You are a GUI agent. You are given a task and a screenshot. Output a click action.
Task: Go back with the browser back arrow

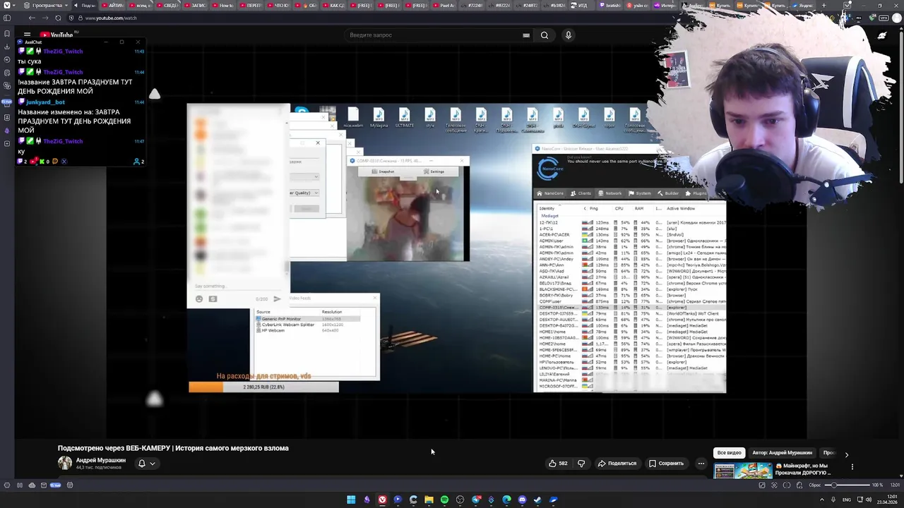pyautogui.click(x=31, y=18)
